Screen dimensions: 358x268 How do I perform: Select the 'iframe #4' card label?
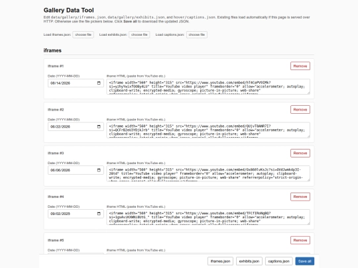(x=56, y=197)
